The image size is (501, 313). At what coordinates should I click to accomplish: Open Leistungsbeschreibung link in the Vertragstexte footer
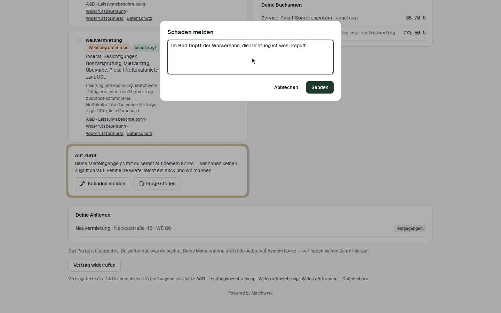click(x=232, y=279)
